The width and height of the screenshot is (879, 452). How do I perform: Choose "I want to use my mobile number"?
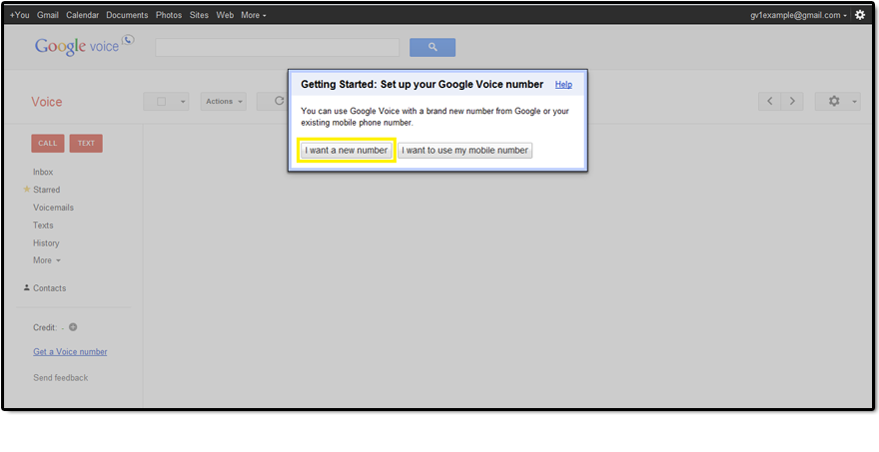point(464,151)
